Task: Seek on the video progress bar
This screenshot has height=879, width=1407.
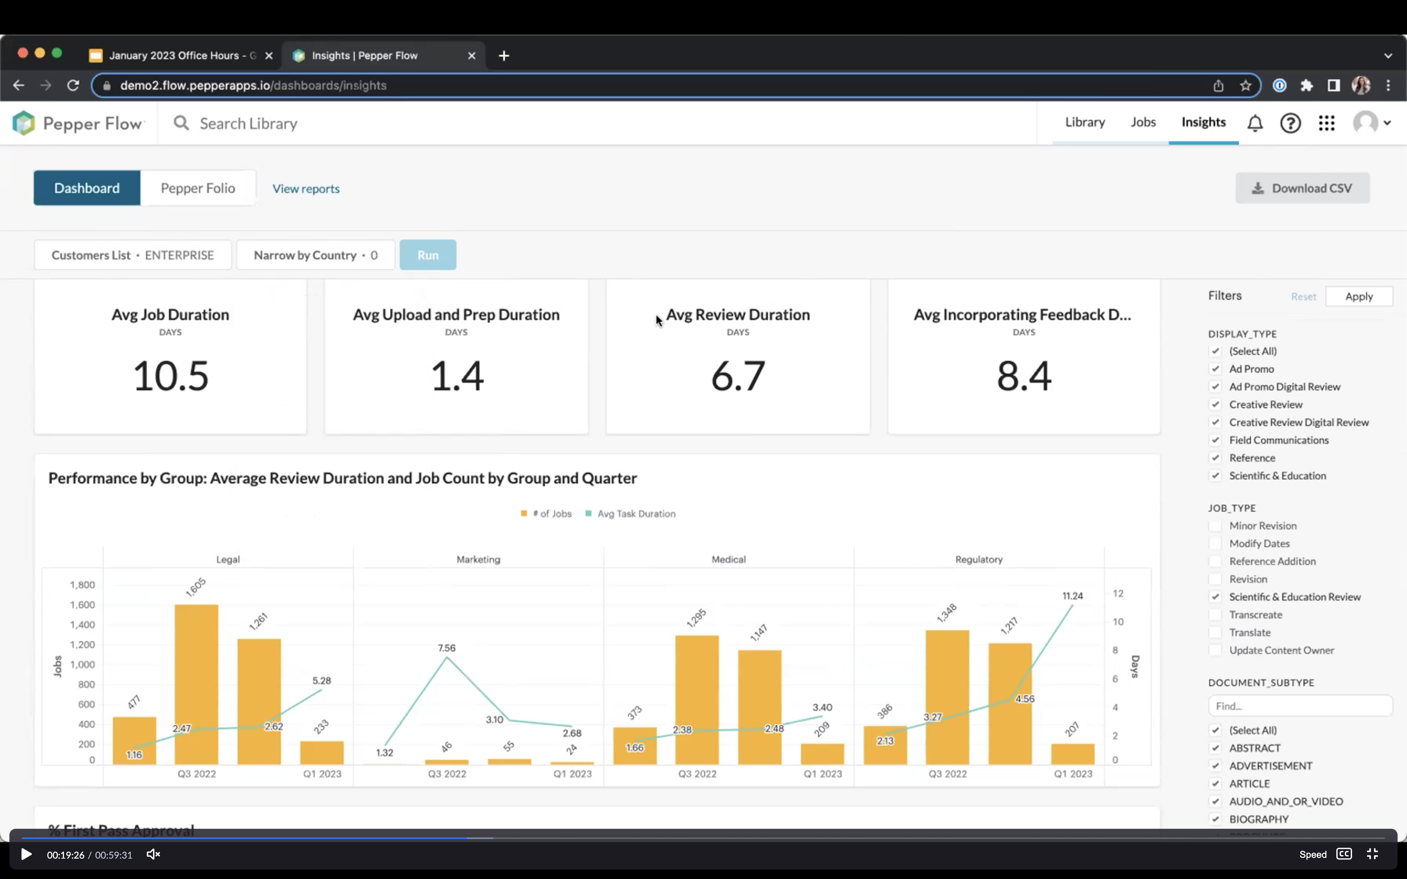Action: [703, 838]
